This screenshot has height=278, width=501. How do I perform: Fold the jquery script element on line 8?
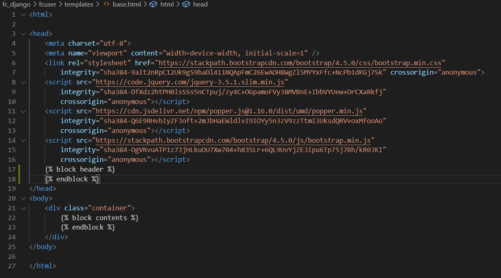click(x=23, y=82)
